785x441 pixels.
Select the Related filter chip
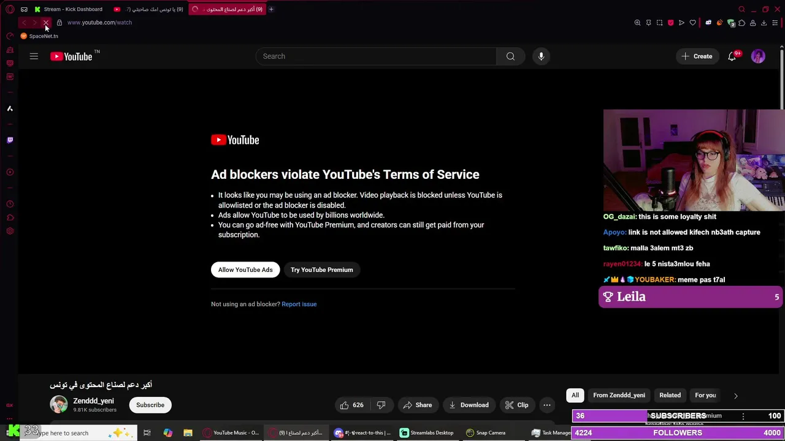click(x=670, y=395)
